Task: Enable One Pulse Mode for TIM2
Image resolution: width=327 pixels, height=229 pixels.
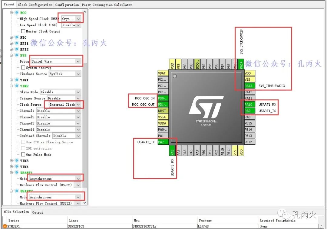Action: click(x=23, y=154)
